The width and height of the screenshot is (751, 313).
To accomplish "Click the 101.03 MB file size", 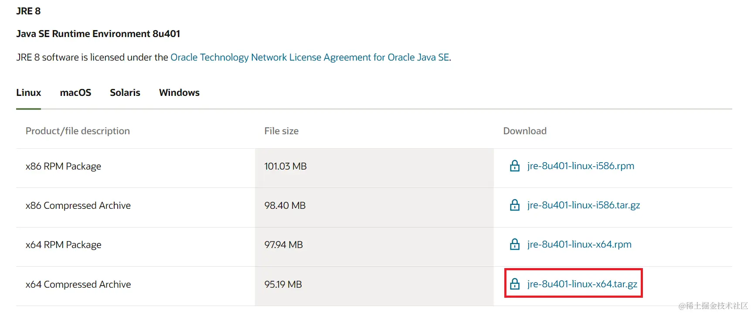I will [285, 166].
